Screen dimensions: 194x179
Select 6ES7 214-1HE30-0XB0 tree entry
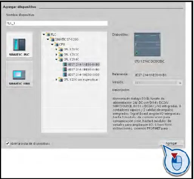click(81, 74)
